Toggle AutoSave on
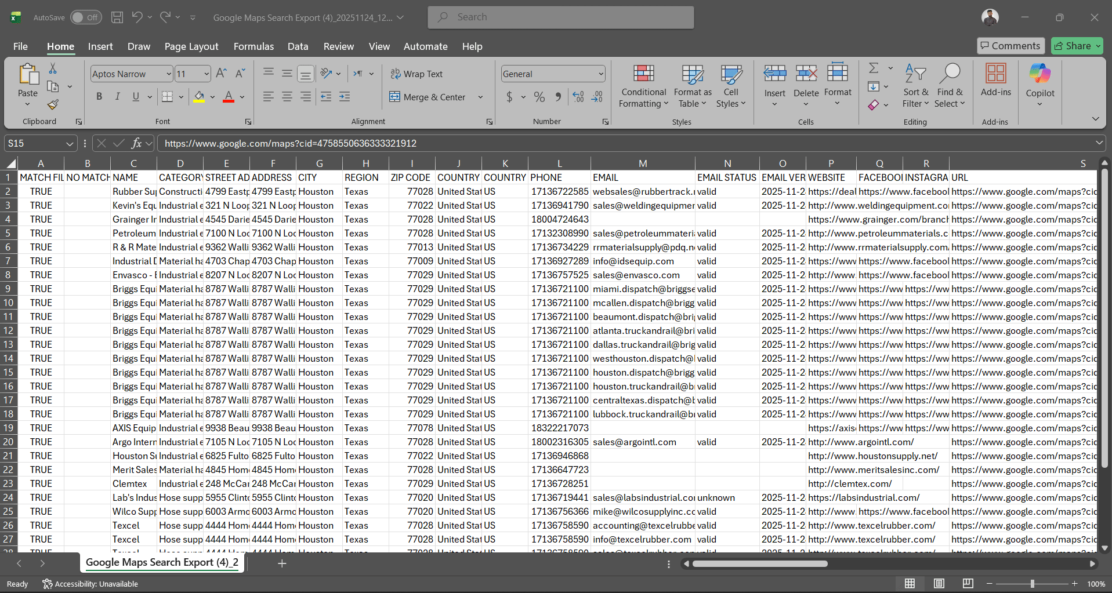 (x=85, y=17)
